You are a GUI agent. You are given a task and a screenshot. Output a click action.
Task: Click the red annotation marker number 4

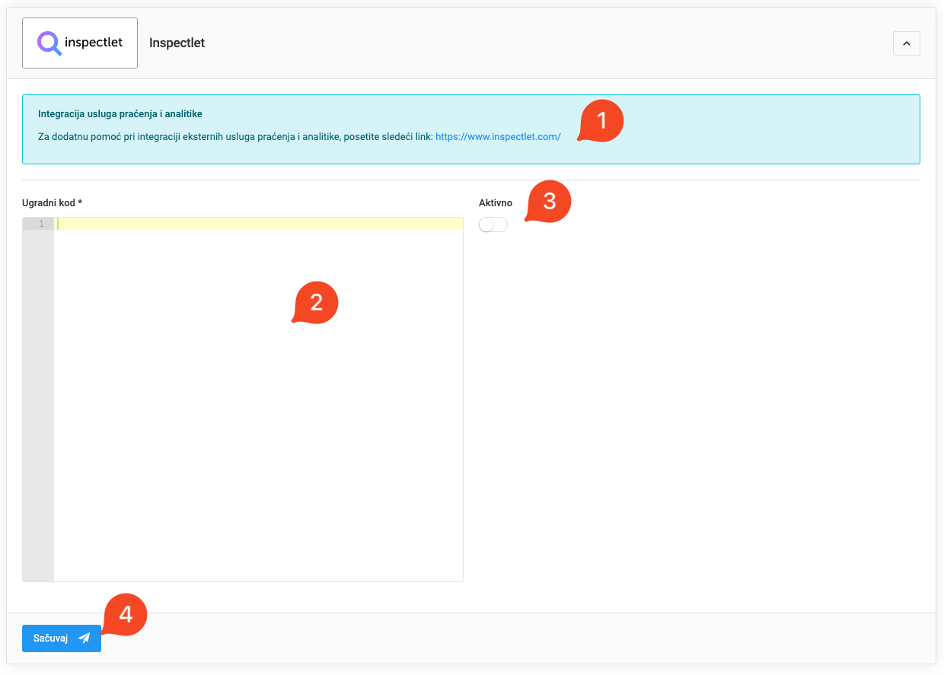pos(125,614)
